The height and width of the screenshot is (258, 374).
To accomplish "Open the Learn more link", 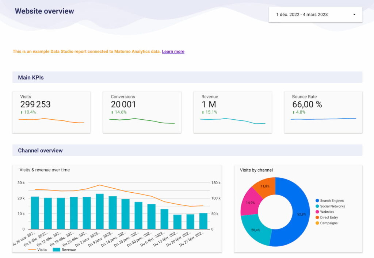I will tap(173, 51).
